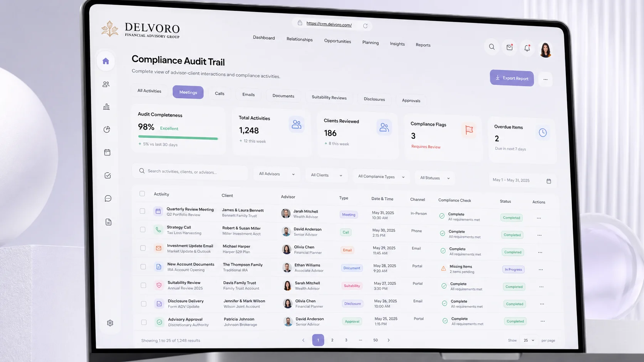Open the chat bubble icon in sidebar
The image size is (644, 362).
click(x=108, y=199)
